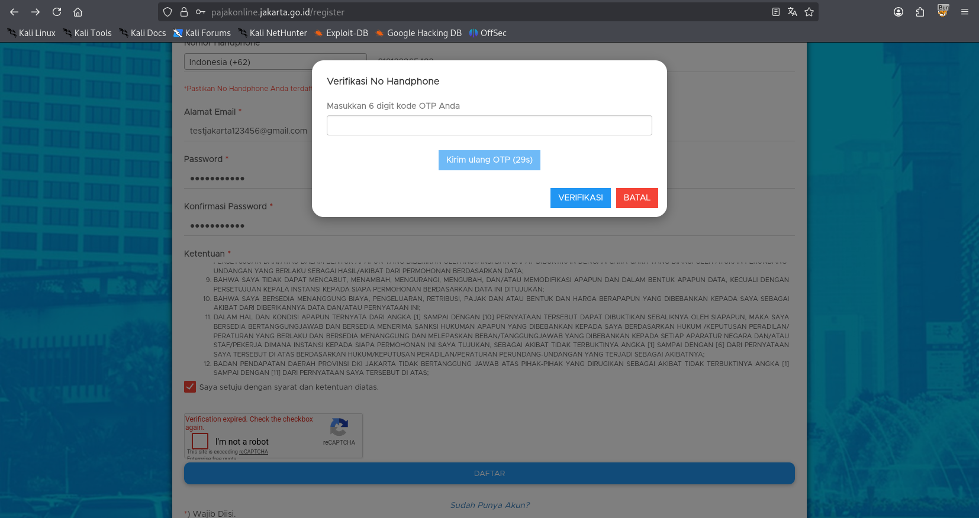Open Kali Tools bookmark
Viewport: 979px width, 518px height.
(x=87, y=33)
